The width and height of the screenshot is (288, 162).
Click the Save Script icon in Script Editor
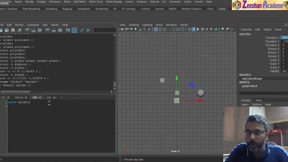13,30
